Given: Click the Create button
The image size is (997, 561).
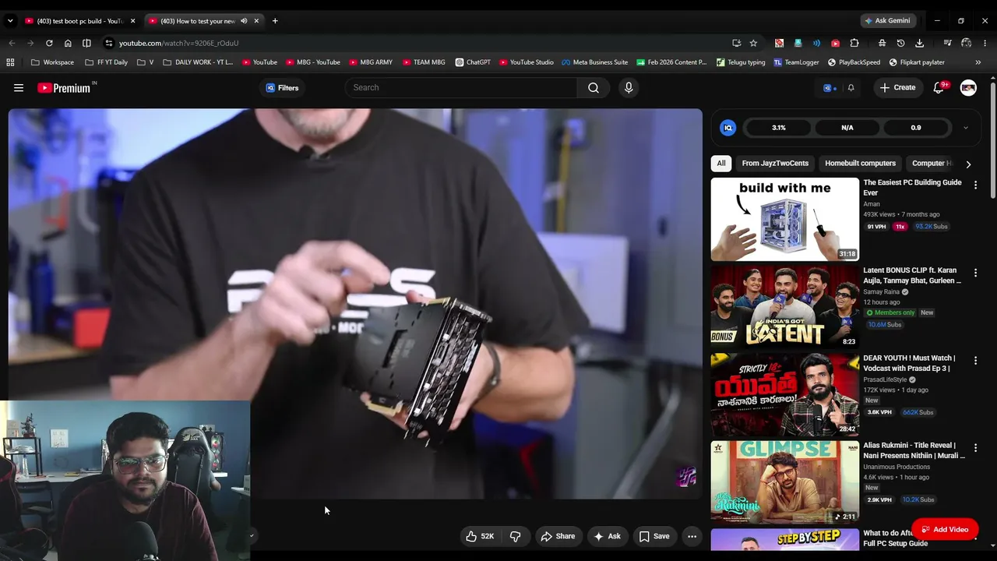Looking at the screenshot, I should click(x=897, y=88).
